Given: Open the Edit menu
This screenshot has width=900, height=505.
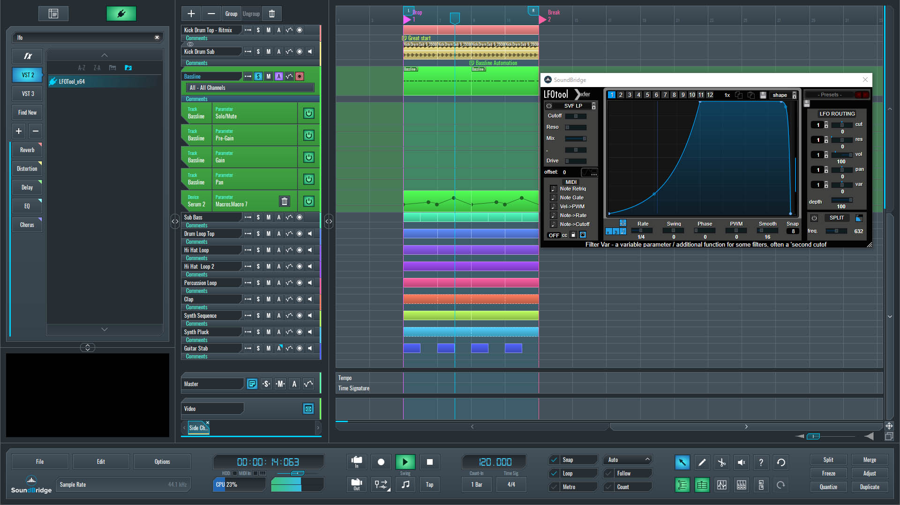Looking at the screenshot, I should [101, 461].
